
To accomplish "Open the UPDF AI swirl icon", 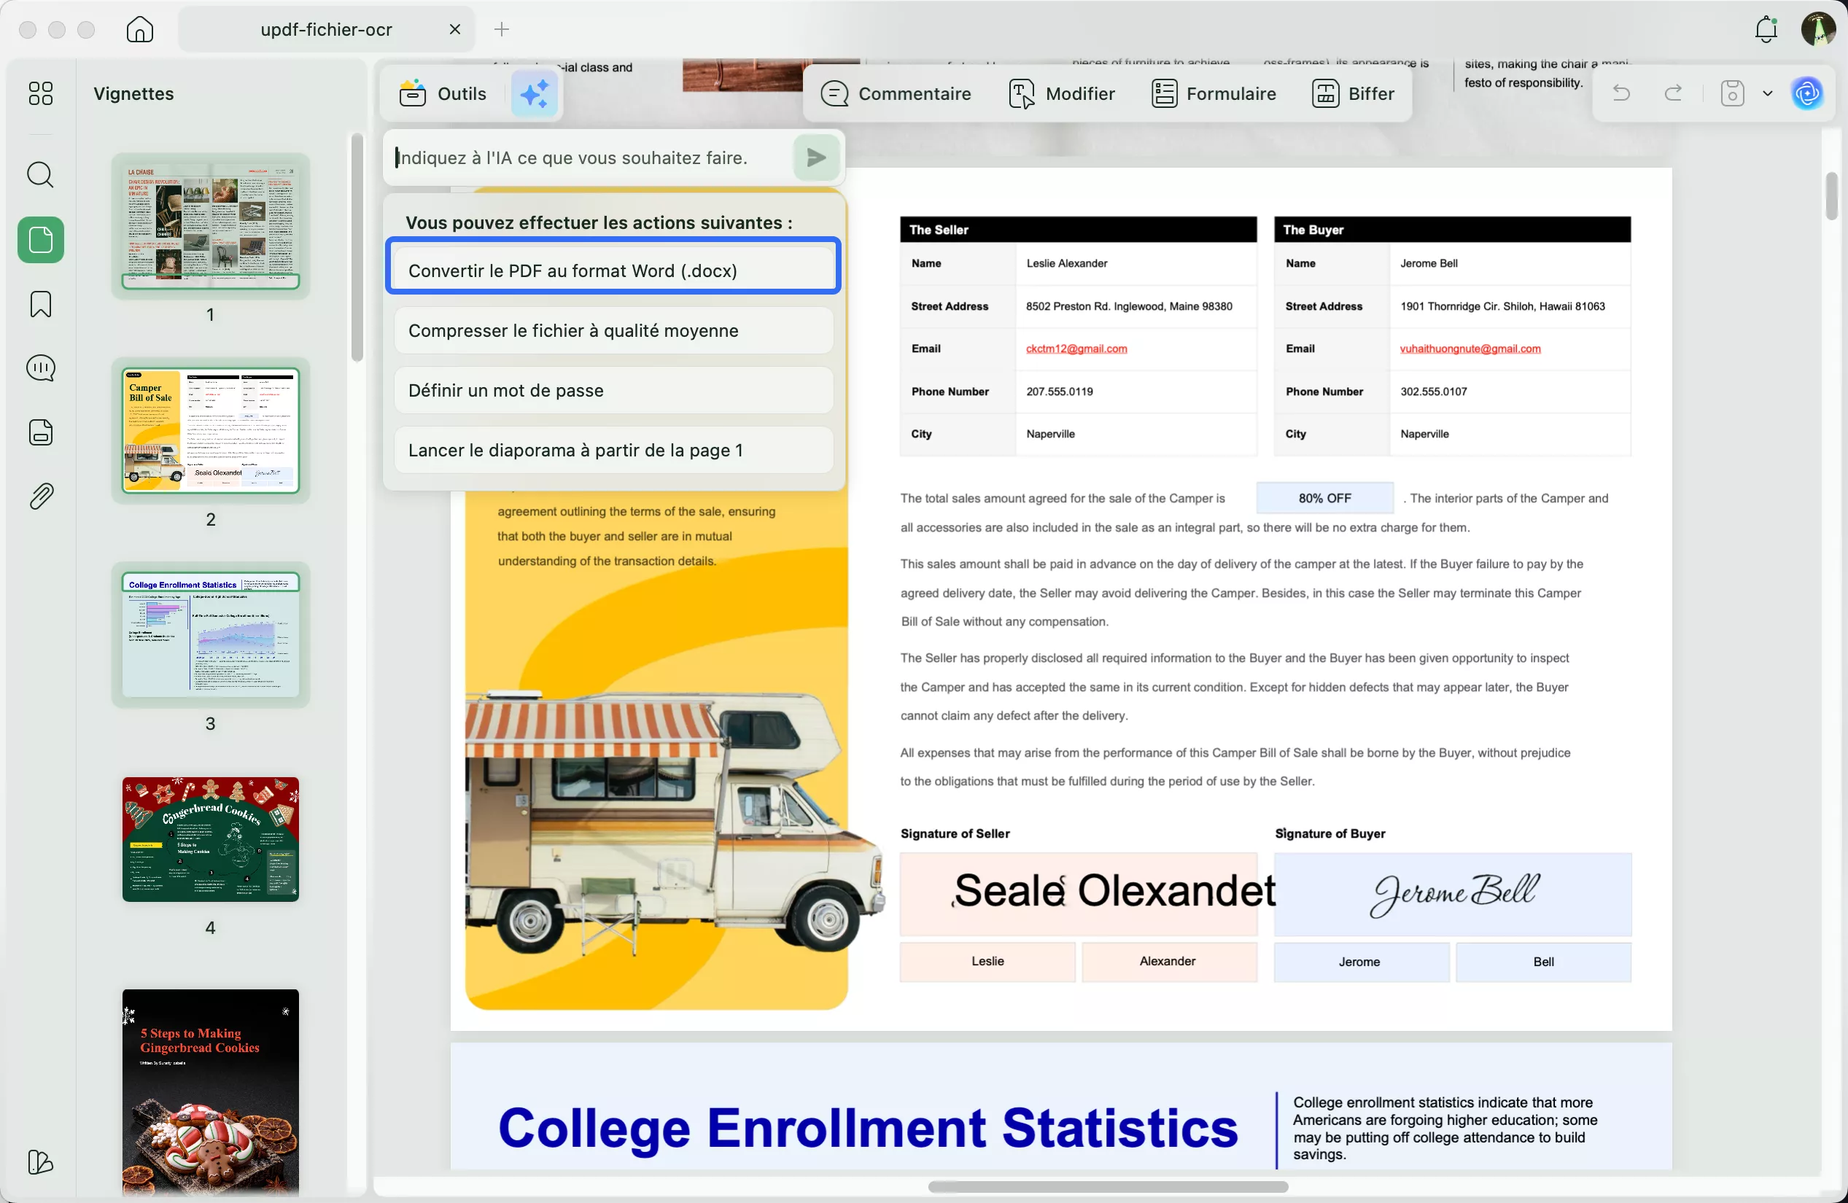I will pyautogui.click(x=1807, y=94).
